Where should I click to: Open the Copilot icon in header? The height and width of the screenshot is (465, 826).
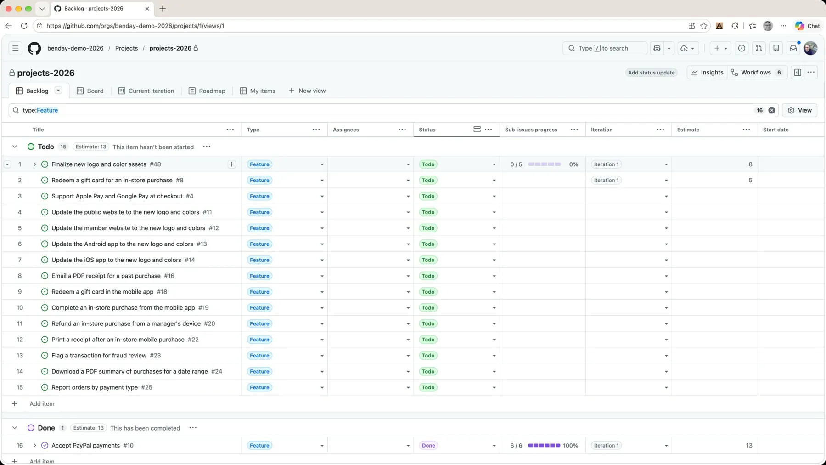(657, 48)
